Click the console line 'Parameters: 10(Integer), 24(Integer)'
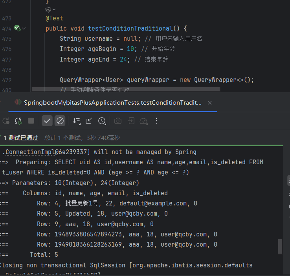This screenshot has width=290, height=276. (70, 183)
